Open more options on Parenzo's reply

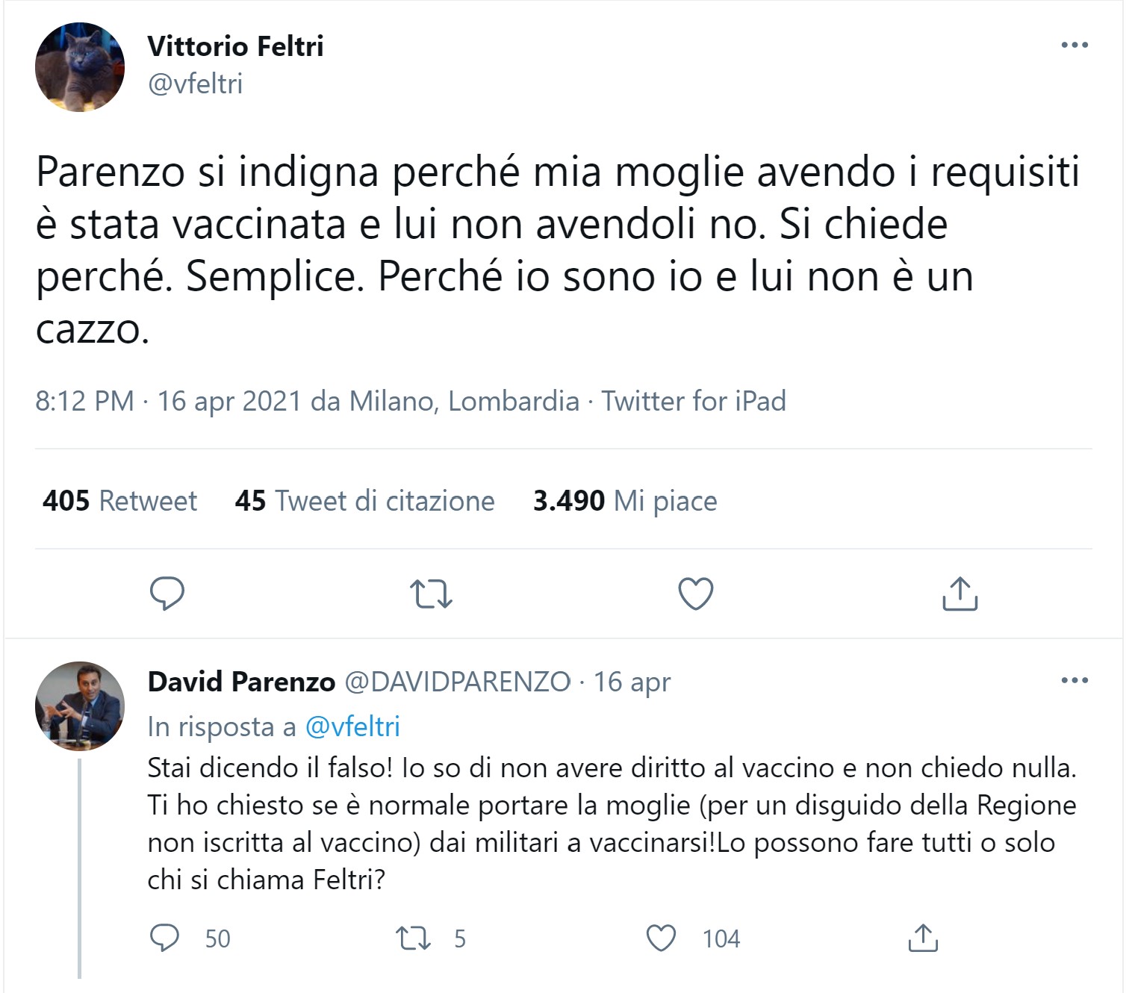[x=1074, y=680]
